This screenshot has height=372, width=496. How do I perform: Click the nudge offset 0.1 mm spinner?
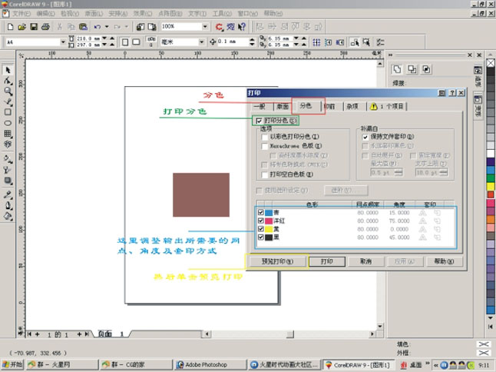pos(252,42)
